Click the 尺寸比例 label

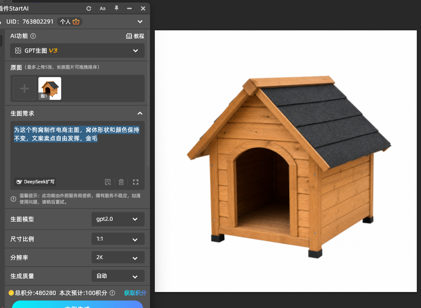click(x=22, y=239)
